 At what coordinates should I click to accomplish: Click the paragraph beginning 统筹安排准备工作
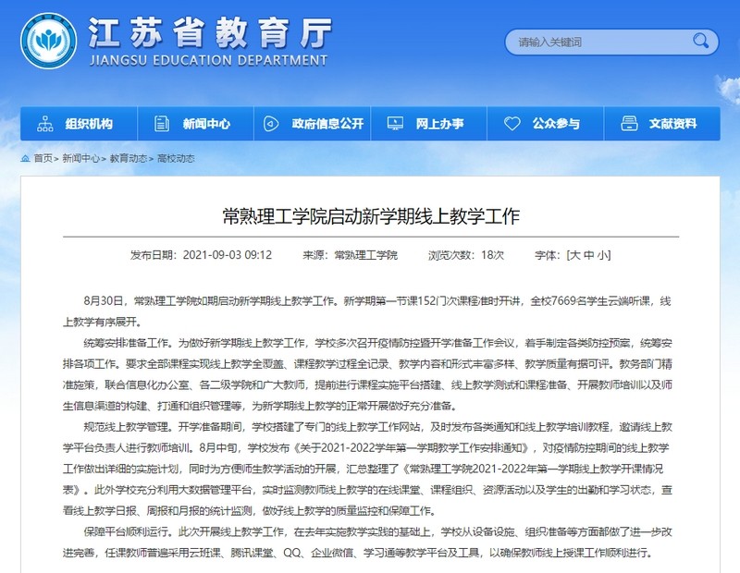coord(367,374)
